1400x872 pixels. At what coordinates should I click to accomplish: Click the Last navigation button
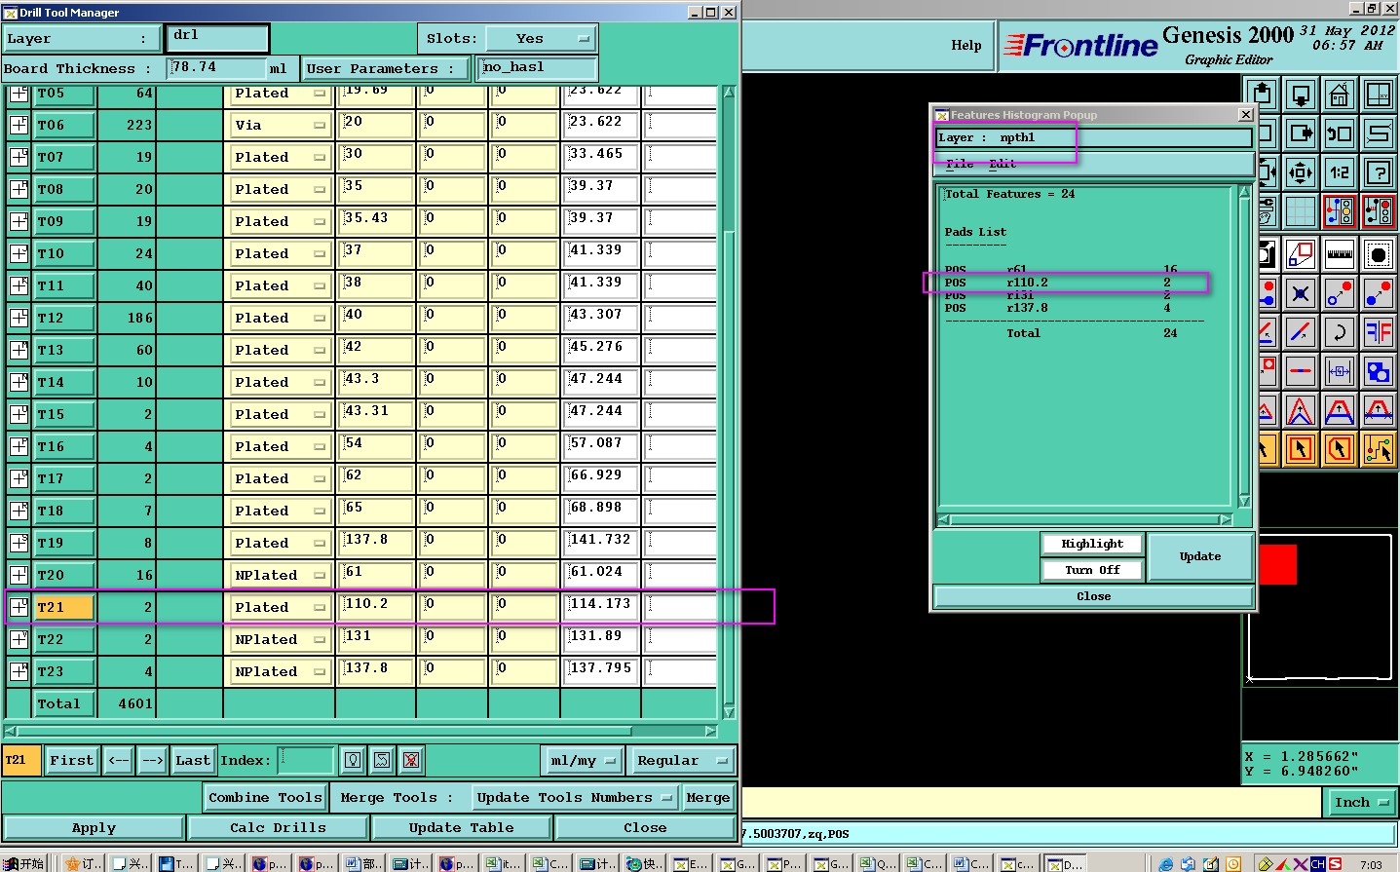point(192,760)
